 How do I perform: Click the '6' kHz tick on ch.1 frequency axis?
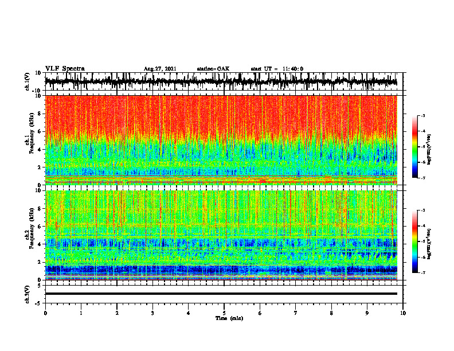point(40,131)
